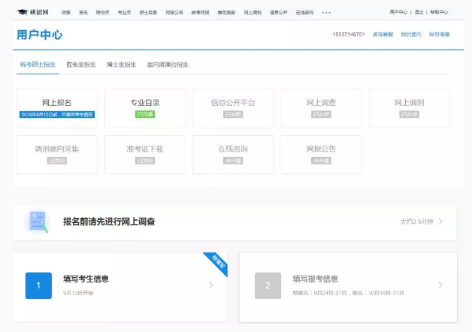Click the survey document icon

point(37,222)
